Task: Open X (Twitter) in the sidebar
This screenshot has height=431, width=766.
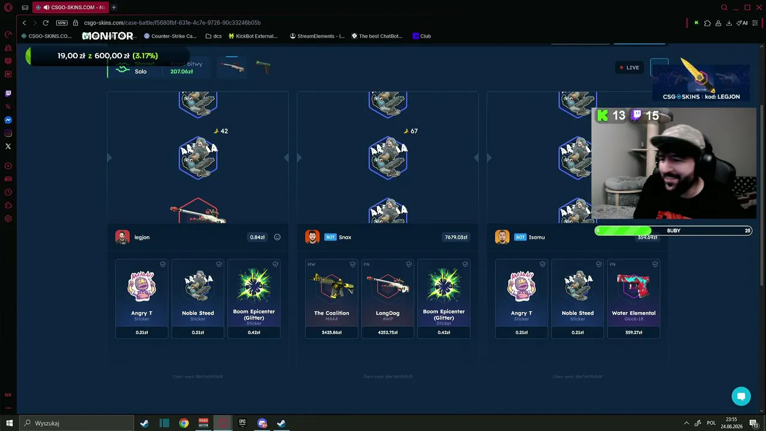Action: pos(8,146)
